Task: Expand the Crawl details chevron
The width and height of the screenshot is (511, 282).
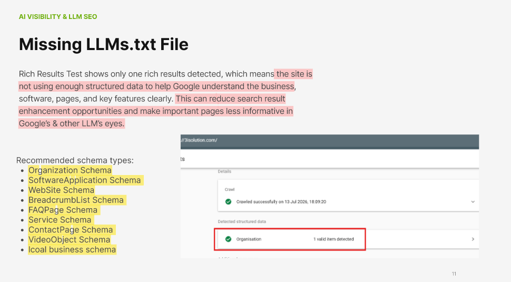Action: click(473, 202)
